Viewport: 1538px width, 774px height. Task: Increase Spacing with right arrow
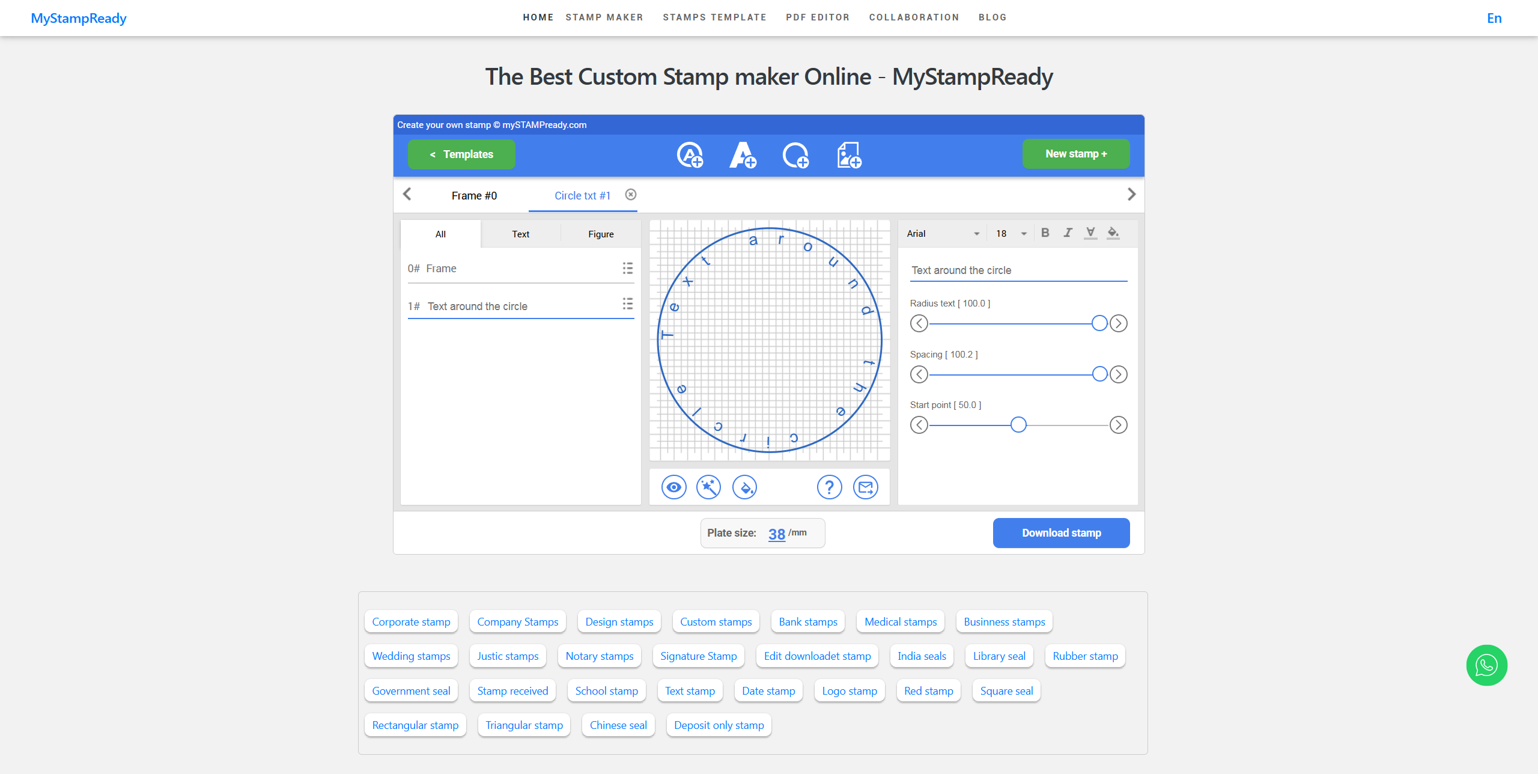click(x=1119, y=374)
